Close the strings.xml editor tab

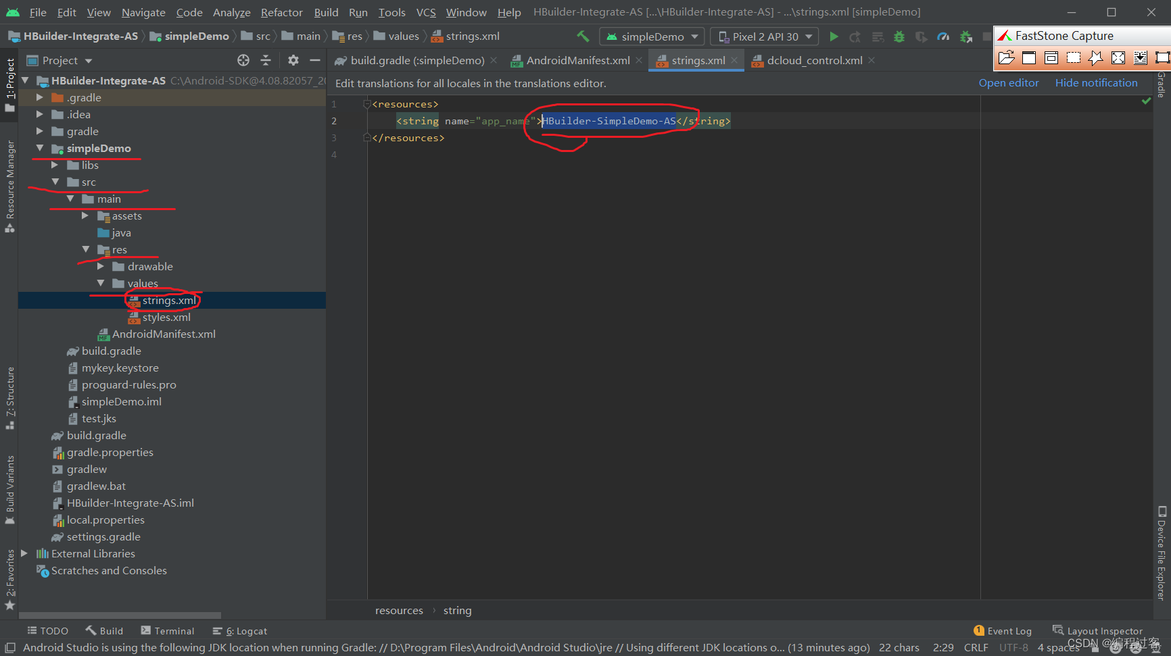[734, 60]
